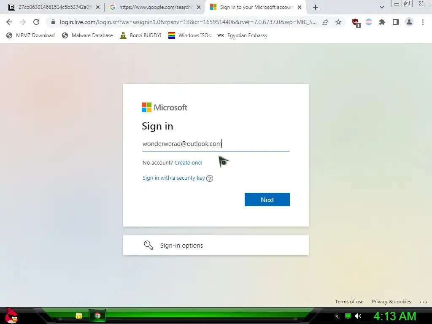
Task: Close the Google search tab
Action: point(199,8)
